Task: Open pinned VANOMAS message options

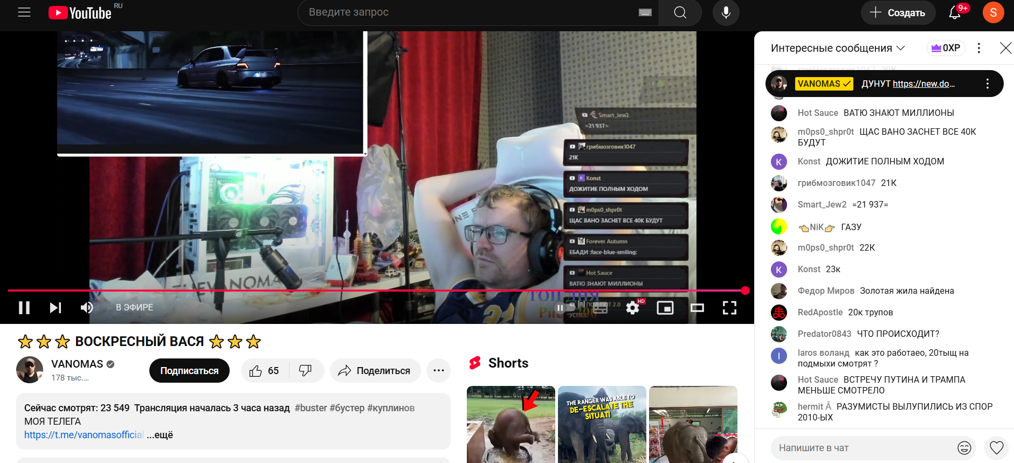Action: pyautogui.click(x=987, y=84)
